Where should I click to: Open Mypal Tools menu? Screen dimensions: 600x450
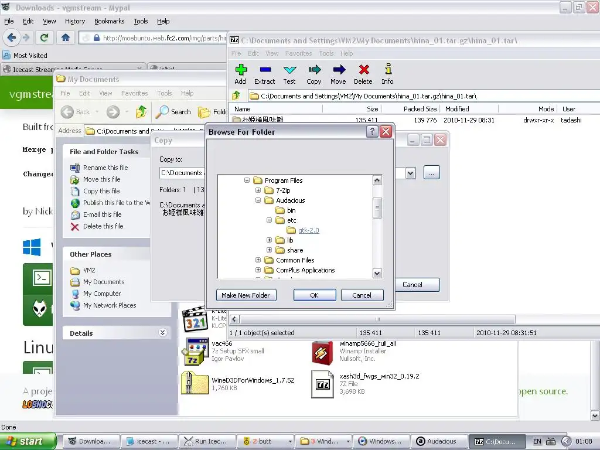coord(141,21)
